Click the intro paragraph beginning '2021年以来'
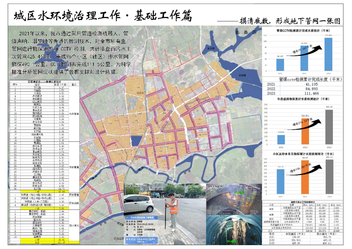The height and width of the screenshot is (249, 352). coord(71,53)
